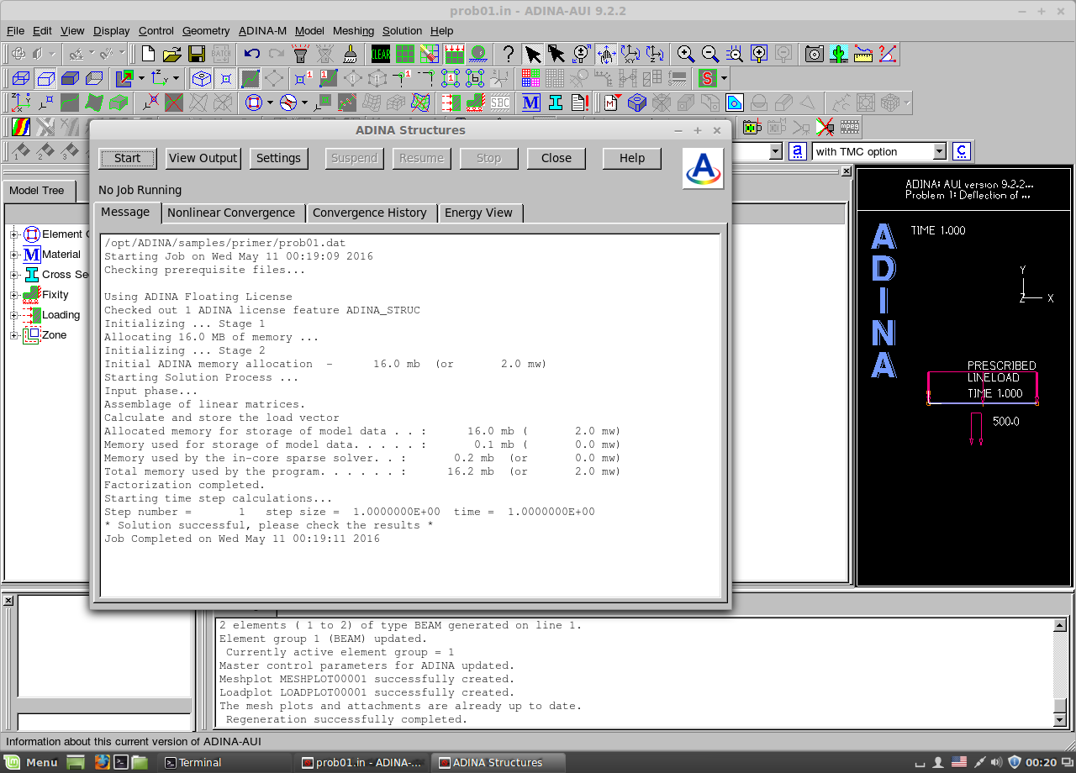The width and height of the screenshot is (1076, 773).
Task: Click the log panel scrollbar down arrow
Action: (1060, 720)
